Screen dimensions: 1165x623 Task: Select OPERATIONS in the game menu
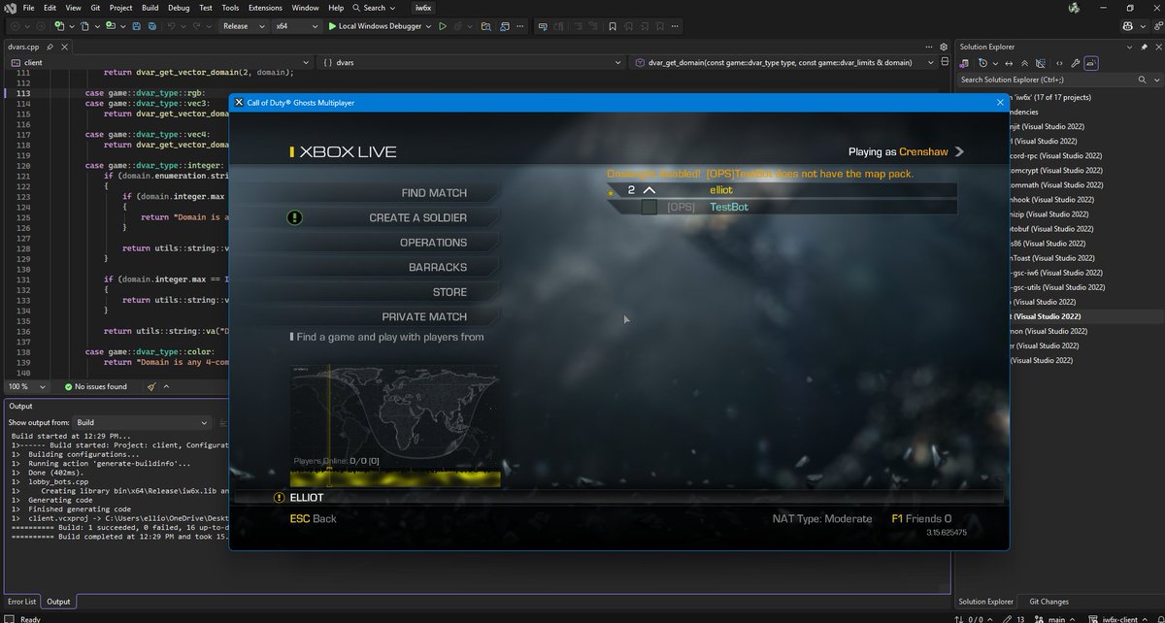(x=433, y=243)
